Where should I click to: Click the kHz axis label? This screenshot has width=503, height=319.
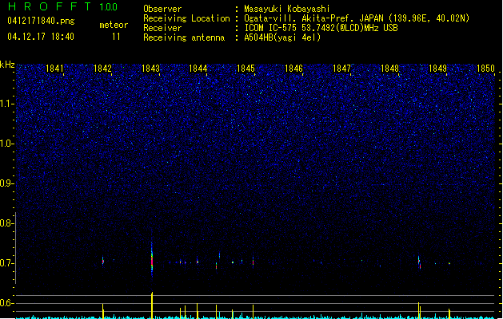coord(7,65)
